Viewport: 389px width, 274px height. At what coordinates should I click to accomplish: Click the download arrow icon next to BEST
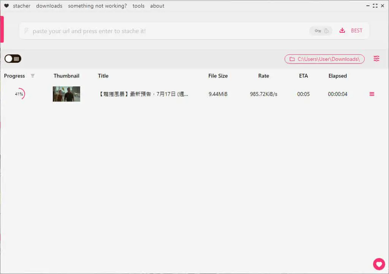[342, 30]
